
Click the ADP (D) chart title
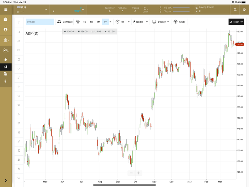pos(32,33)
